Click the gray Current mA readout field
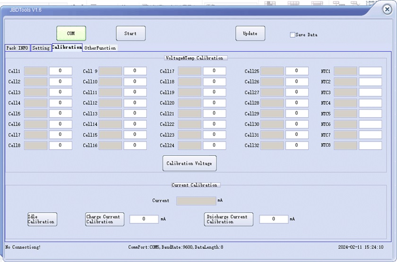Image resolution: width=397 pixels, height=262 pixels. [196, 201]
